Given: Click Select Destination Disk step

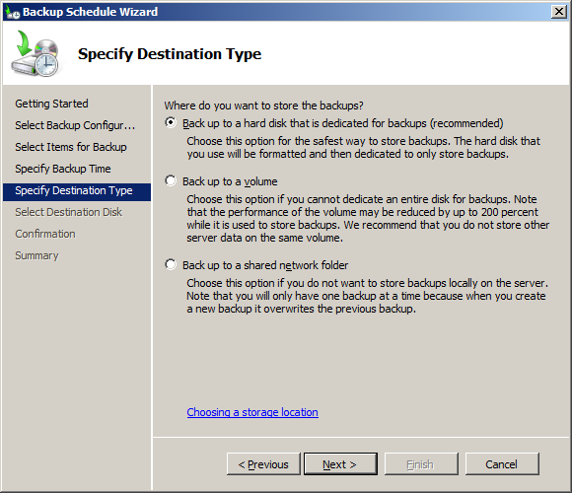Looking at the screenshot, I should (68, 212).
